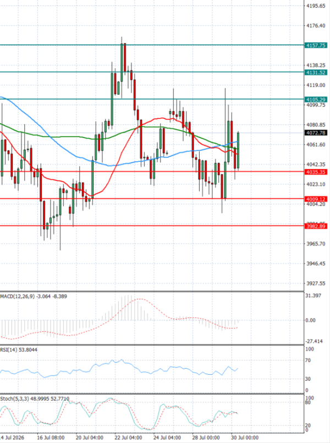Click the 28 Jul 00:00 date marker
Image resolution: width=330 pixels, height=443 pixels.
(x=206, y=437)
